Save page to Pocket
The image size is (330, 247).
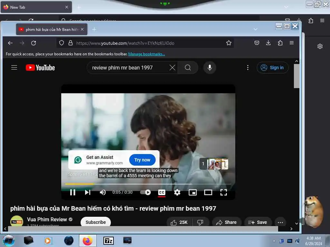point(257,43)
